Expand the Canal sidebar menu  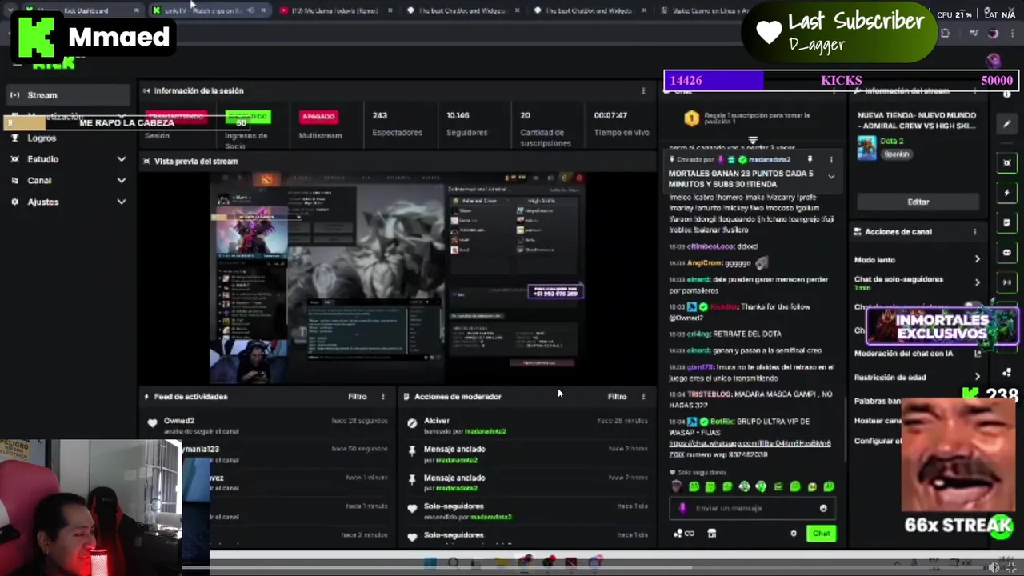(121, 181)
